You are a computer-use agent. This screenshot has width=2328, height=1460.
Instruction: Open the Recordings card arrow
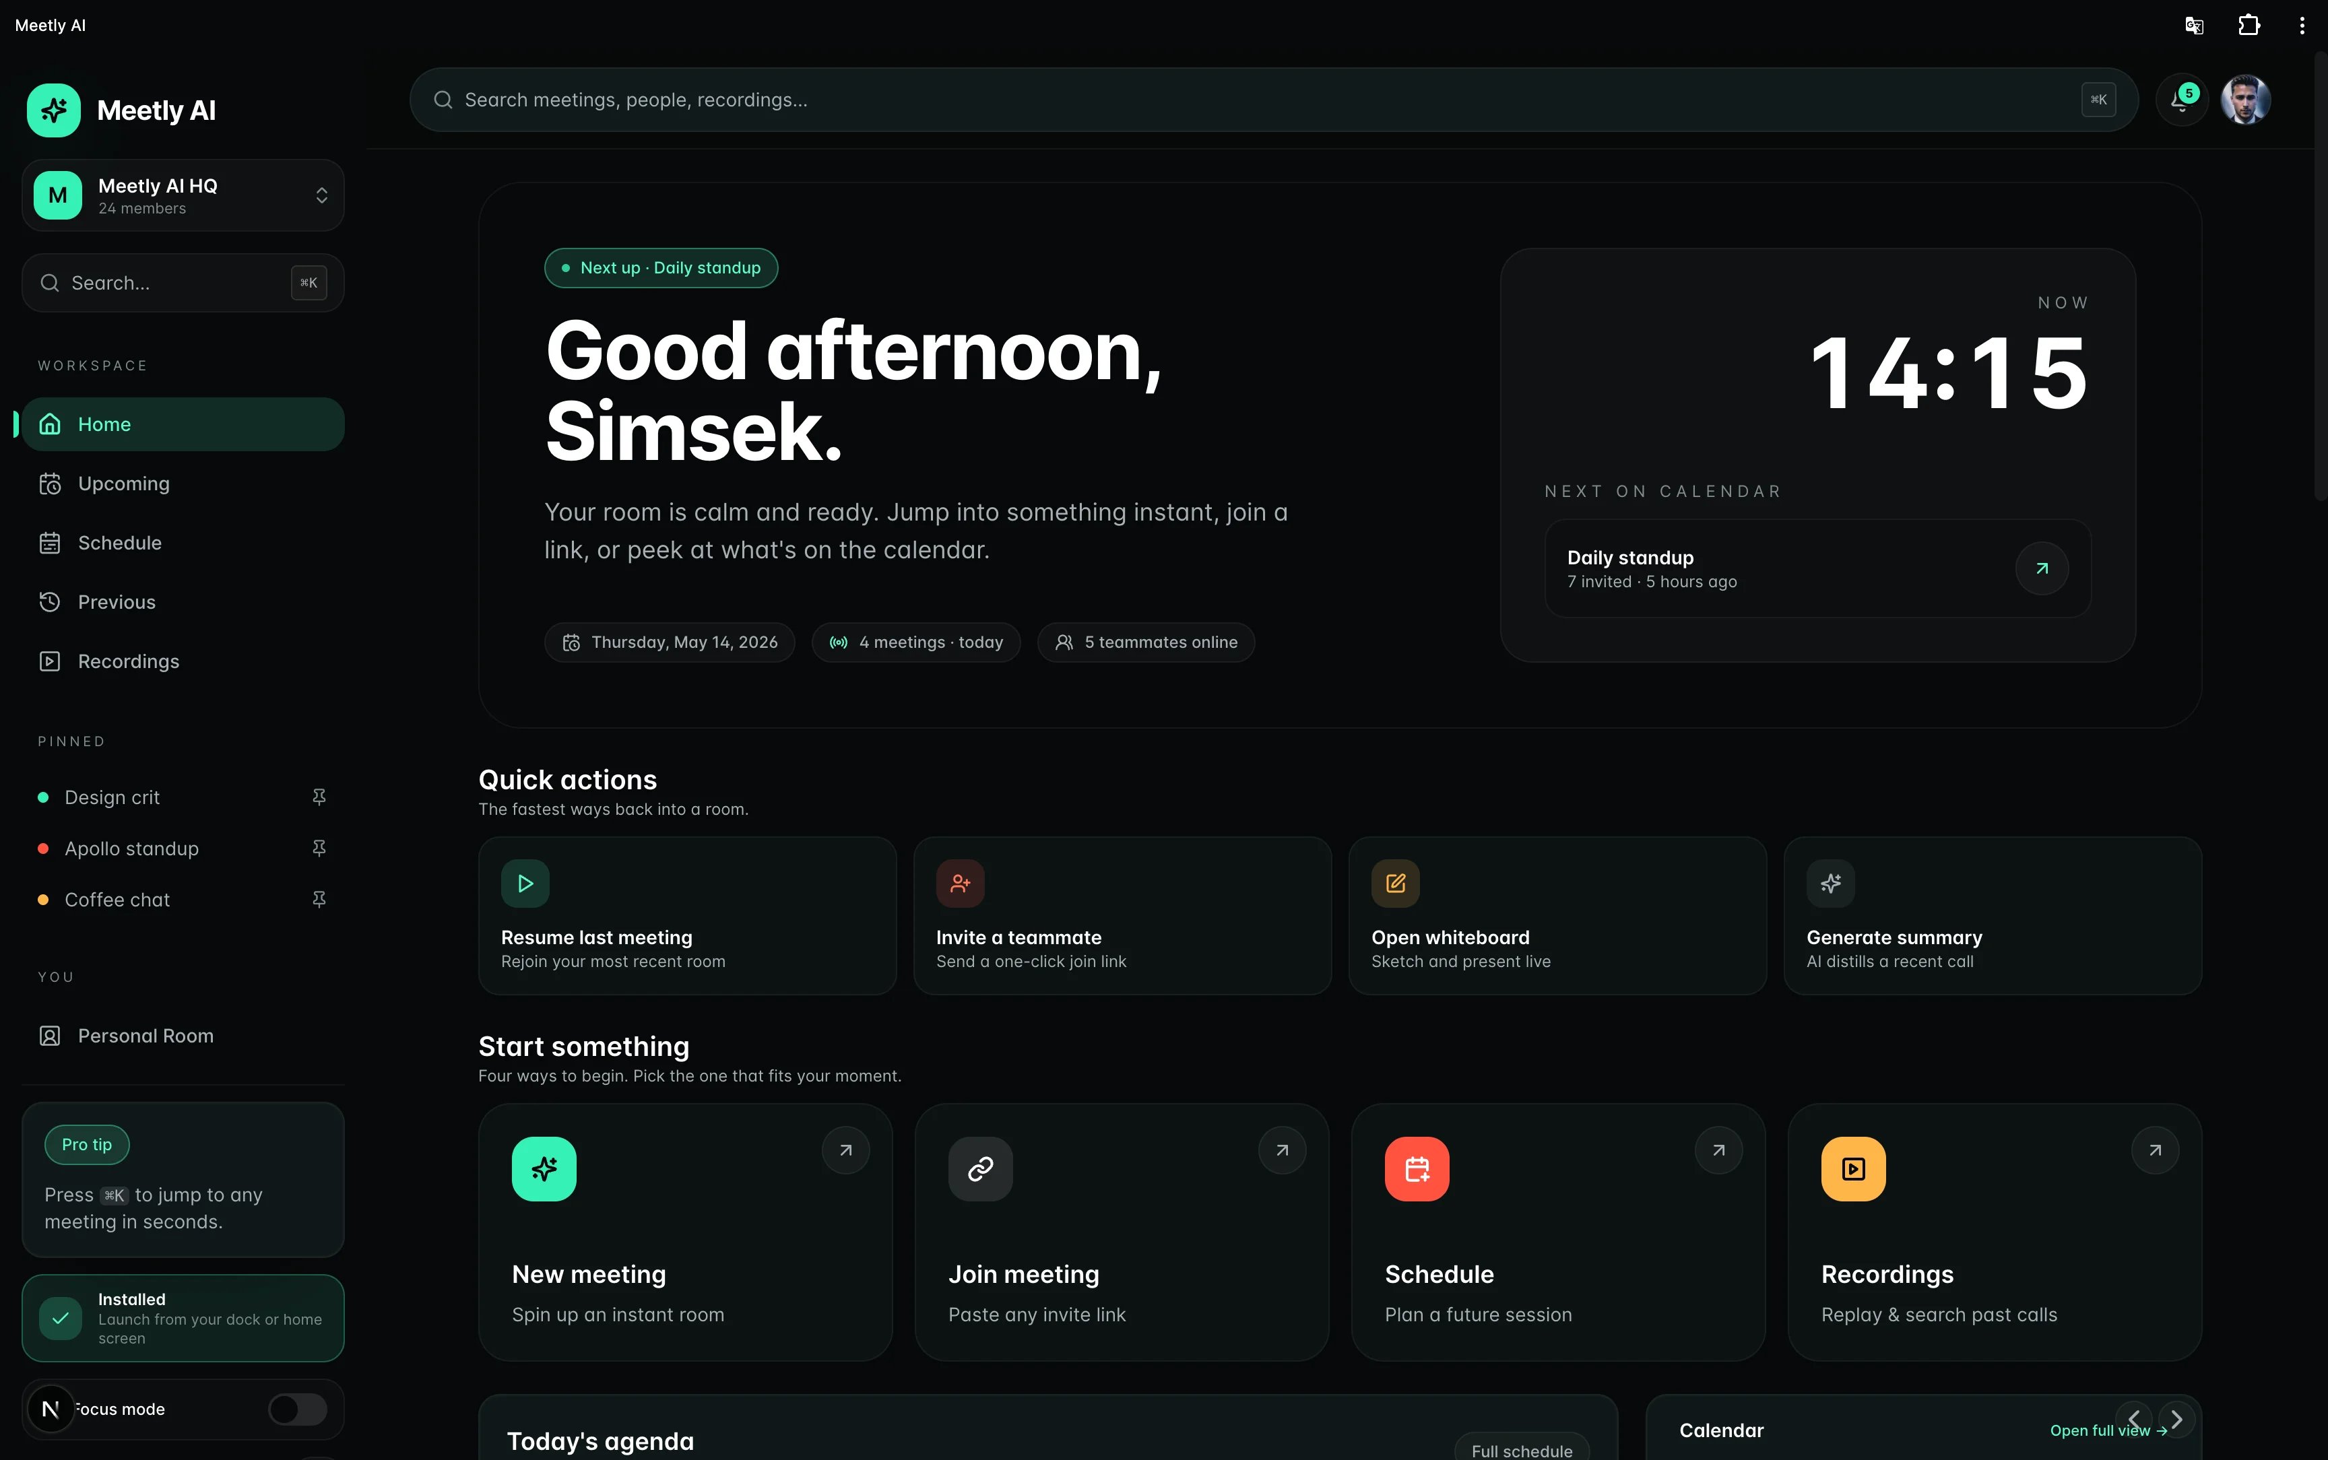pyautogui.click(x=2155, y=1150)
